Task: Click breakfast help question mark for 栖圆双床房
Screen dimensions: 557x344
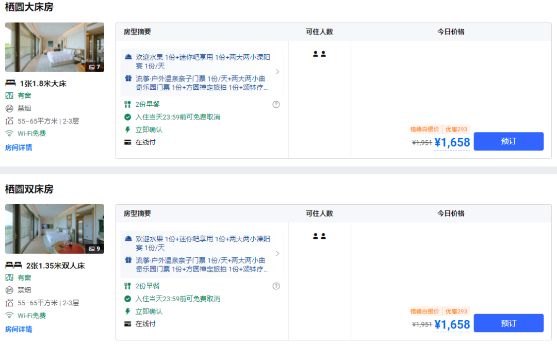Action: click(276, 286)
